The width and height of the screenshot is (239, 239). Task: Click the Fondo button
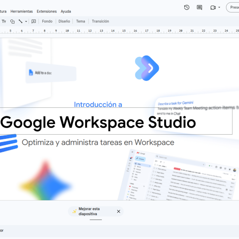click(47, 21)
